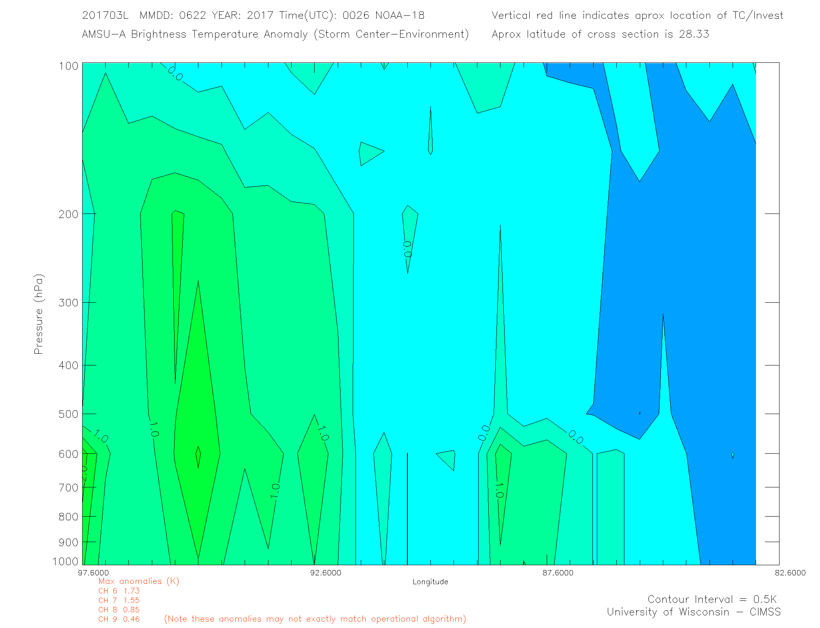Click the Pressure (hPa) axis title
Image resolution: width=820 pixels, height=628 pixels.
tap(38, 314)
